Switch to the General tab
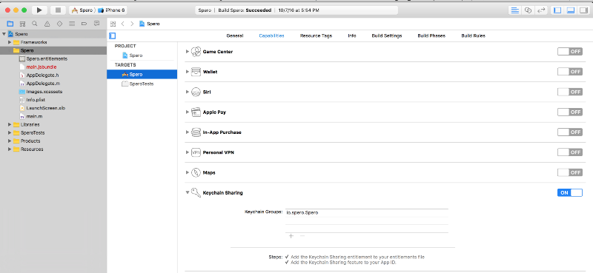The width and height of the screenshot is (593, 273). coord(234,36)
